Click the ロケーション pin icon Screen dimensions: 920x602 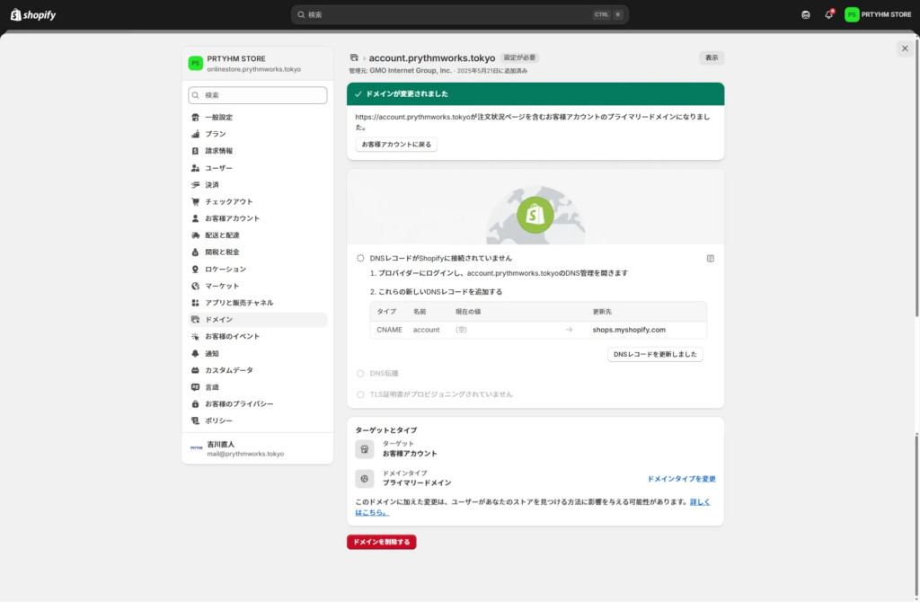(195, 270)
